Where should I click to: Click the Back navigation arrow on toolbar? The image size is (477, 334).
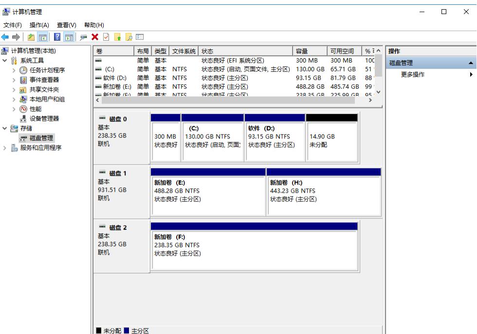point(5,36)
